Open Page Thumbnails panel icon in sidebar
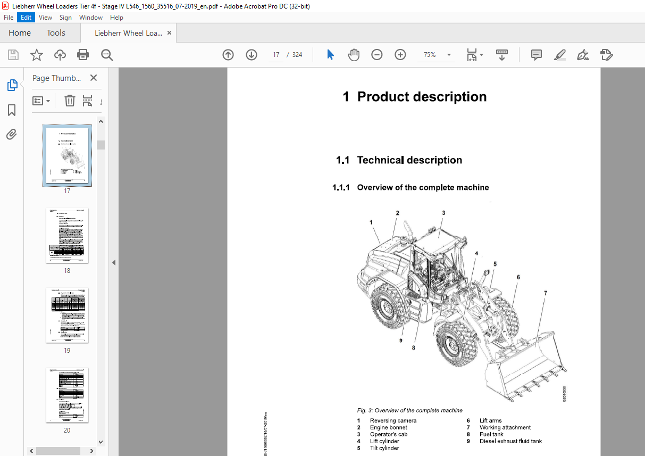The image size is (645, 456). [x=12, y=85]
